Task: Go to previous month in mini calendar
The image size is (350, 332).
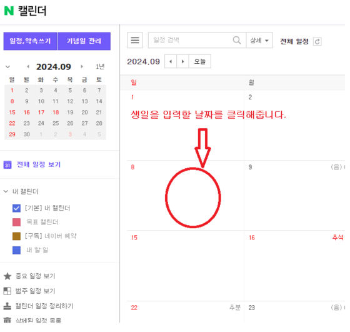Action: [x=28, y=66]
